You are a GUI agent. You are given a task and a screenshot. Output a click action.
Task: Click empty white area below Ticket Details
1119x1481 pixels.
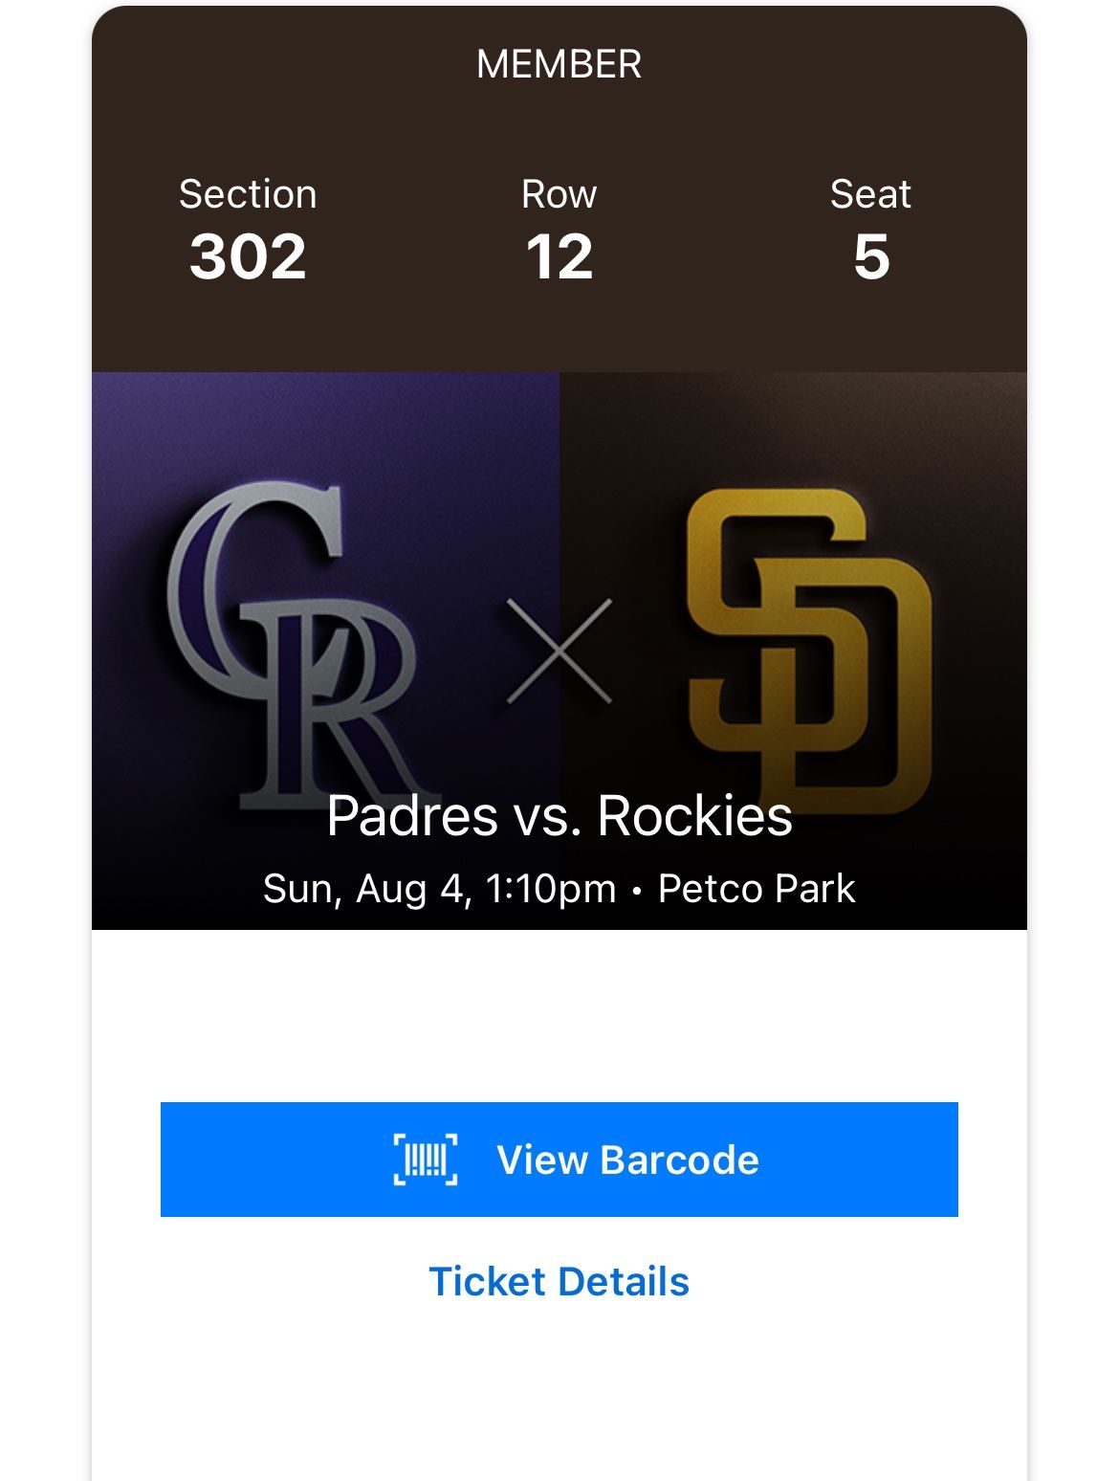[559, 1397]
